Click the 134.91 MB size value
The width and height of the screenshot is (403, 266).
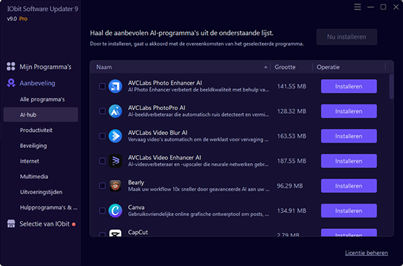click(x=291, y=210)
